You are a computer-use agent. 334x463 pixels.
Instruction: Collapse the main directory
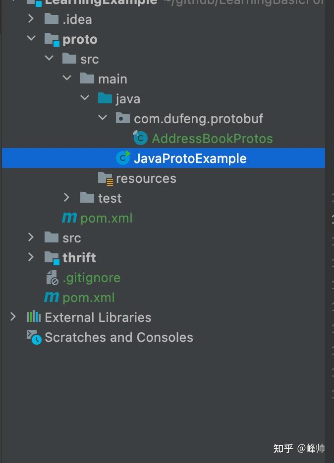click(x=66, y=78)
